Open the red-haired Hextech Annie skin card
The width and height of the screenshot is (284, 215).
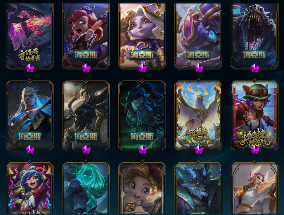[x=86, y=35]
